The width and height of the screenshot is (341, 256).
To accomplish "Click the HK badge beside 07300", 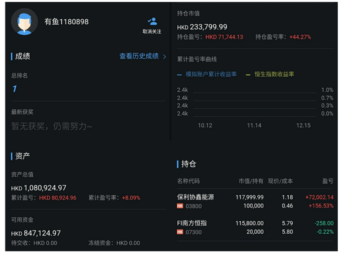I will [x=180, y=232].
